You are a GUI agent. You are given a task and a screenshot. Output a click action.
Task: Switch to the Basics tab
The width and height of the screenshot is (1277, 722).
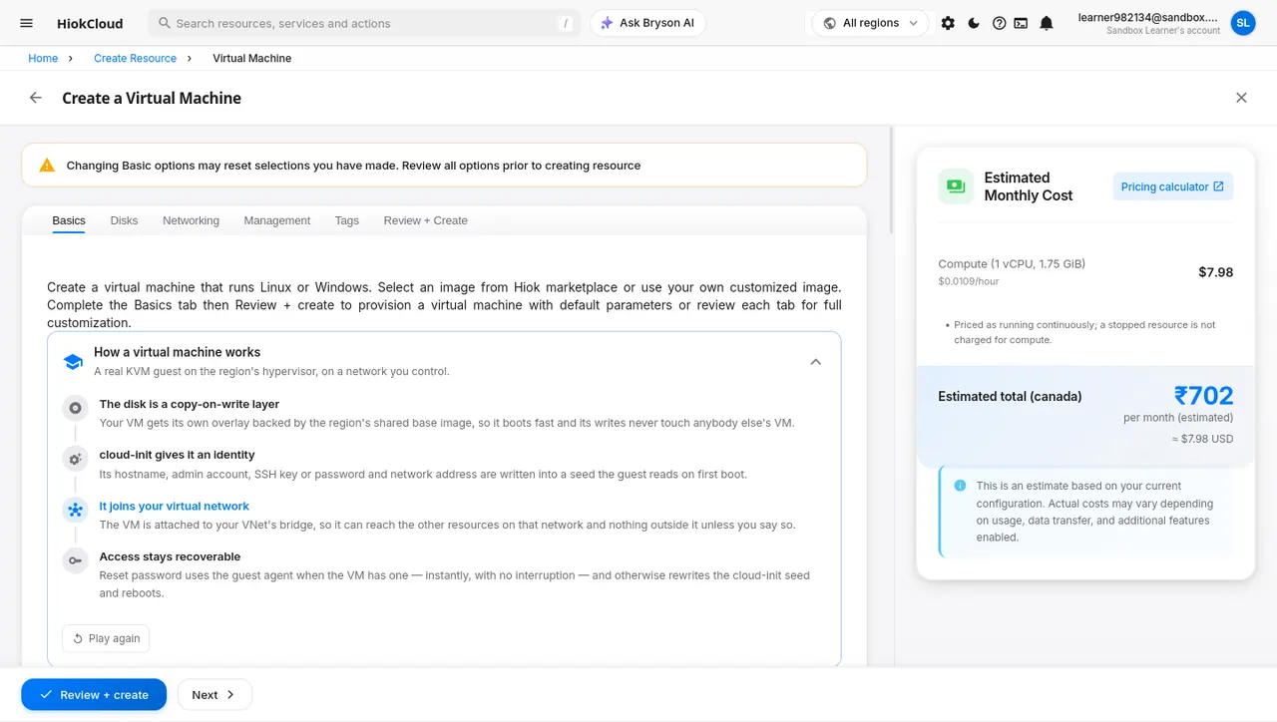click(69, 220)
